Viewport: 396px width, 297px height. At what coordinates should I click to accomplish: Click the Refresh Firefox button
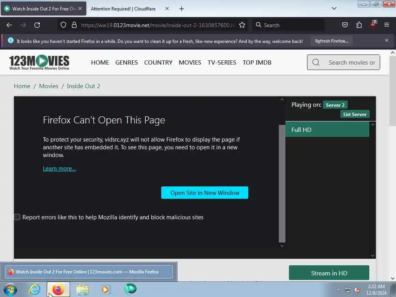(331, 41)
